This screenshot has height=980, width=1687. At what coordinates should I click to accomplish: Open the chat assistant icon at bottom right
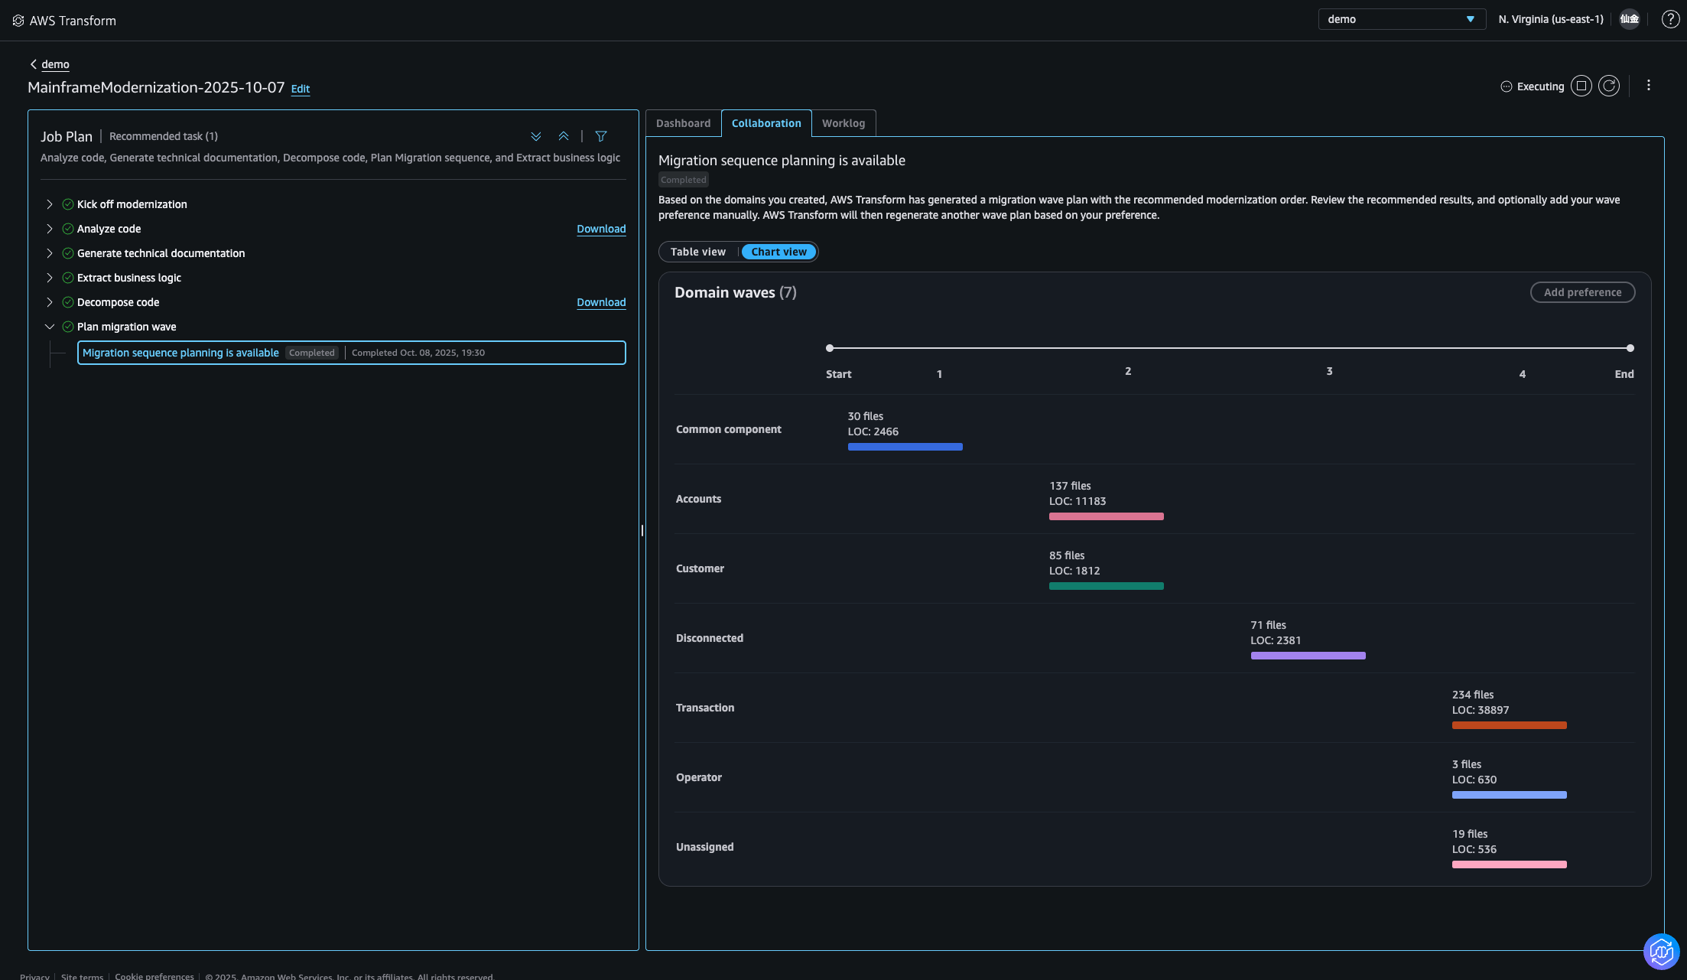click(x=1661, y=951)
